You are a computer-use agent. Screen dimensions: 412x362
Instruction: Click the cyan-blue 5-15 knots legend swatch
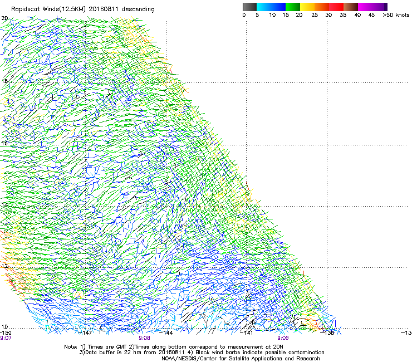click(x=271, y=7)
